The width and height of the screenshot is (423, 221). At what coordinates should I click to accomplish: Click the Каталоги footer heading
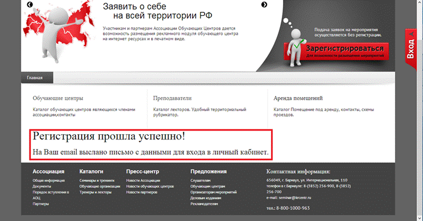pyautogui.click(x=91, y=171)
